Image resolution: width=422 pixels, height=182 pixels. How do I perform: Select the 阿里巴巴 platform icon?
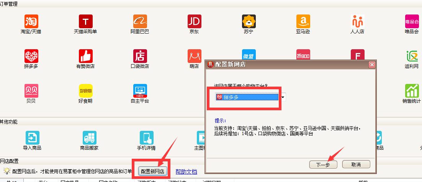tap(140, 21)
